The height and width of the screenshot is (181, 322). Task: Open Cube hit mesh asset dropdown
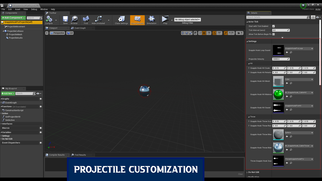(299, 79)
